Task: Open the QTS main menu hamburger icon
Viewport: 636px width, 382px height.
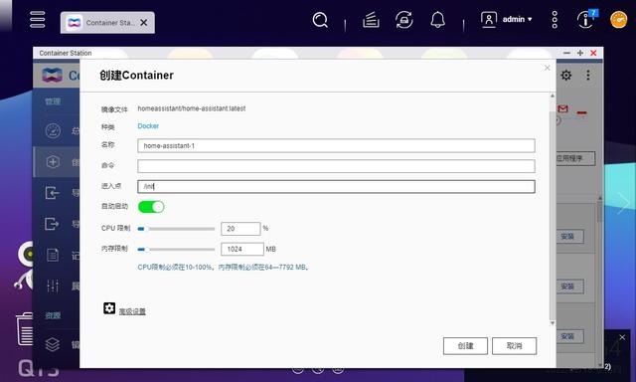Action: tap(38, 20)
